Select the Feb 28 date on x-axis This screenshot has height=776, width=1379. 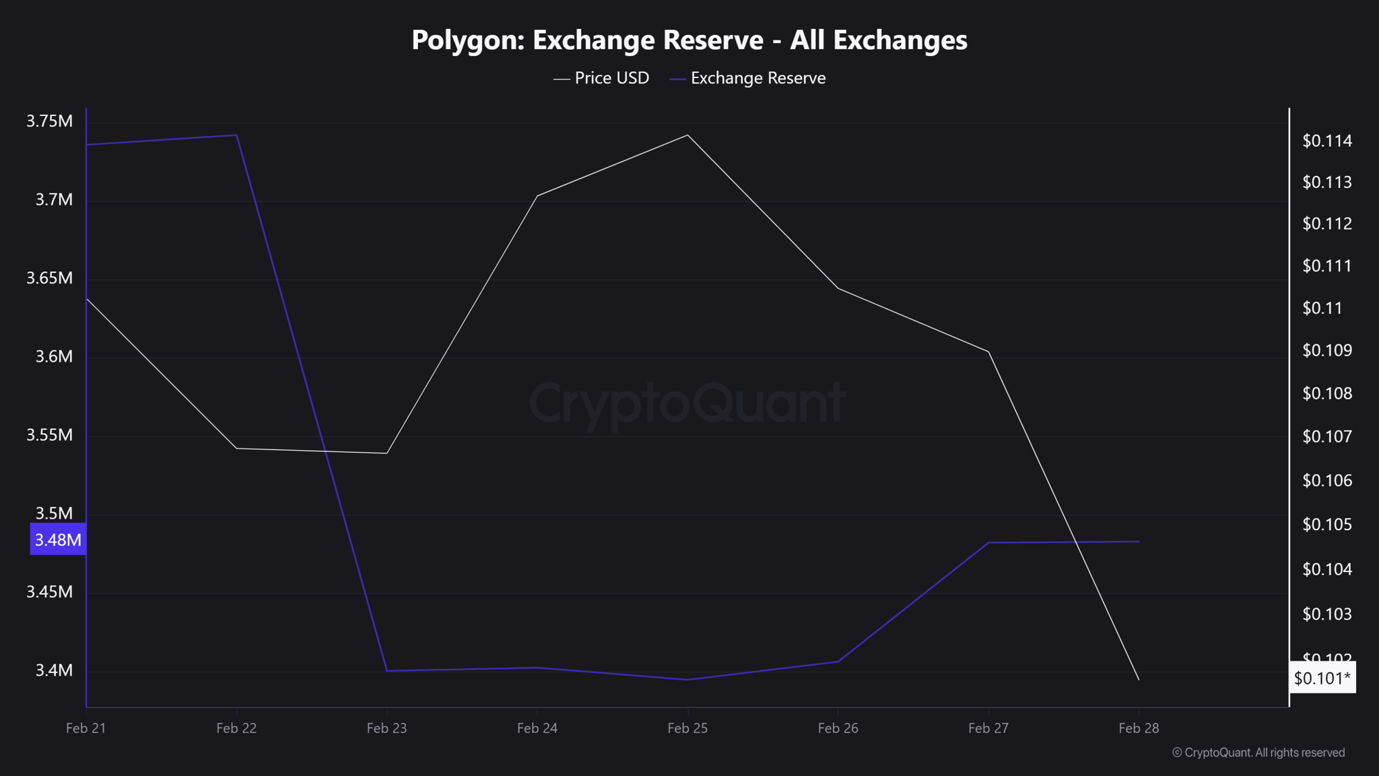point(1139,728)
